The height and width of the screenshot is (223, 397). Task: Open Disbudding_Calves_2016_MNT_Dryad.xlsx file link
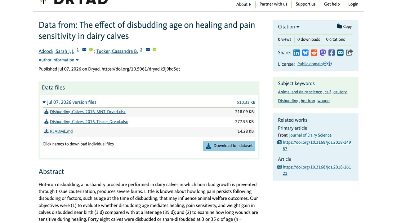[x=88, y=112]
